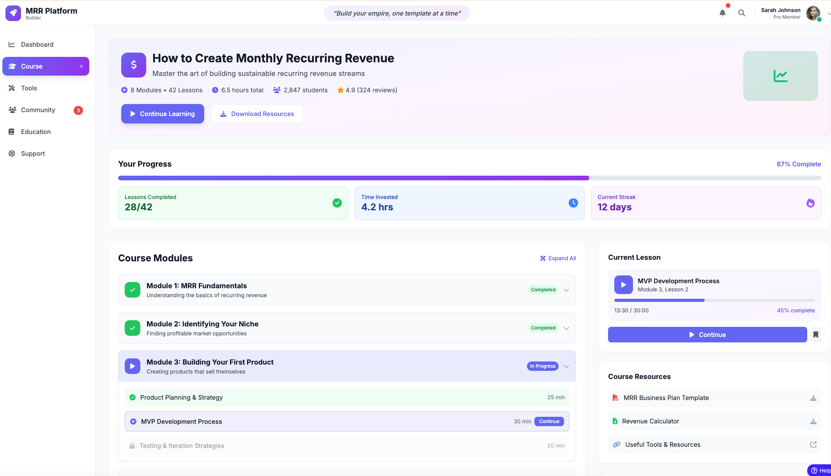
Task: Expand Module 2 Identifying Your Niche chevron
Action: coord(566,328)
